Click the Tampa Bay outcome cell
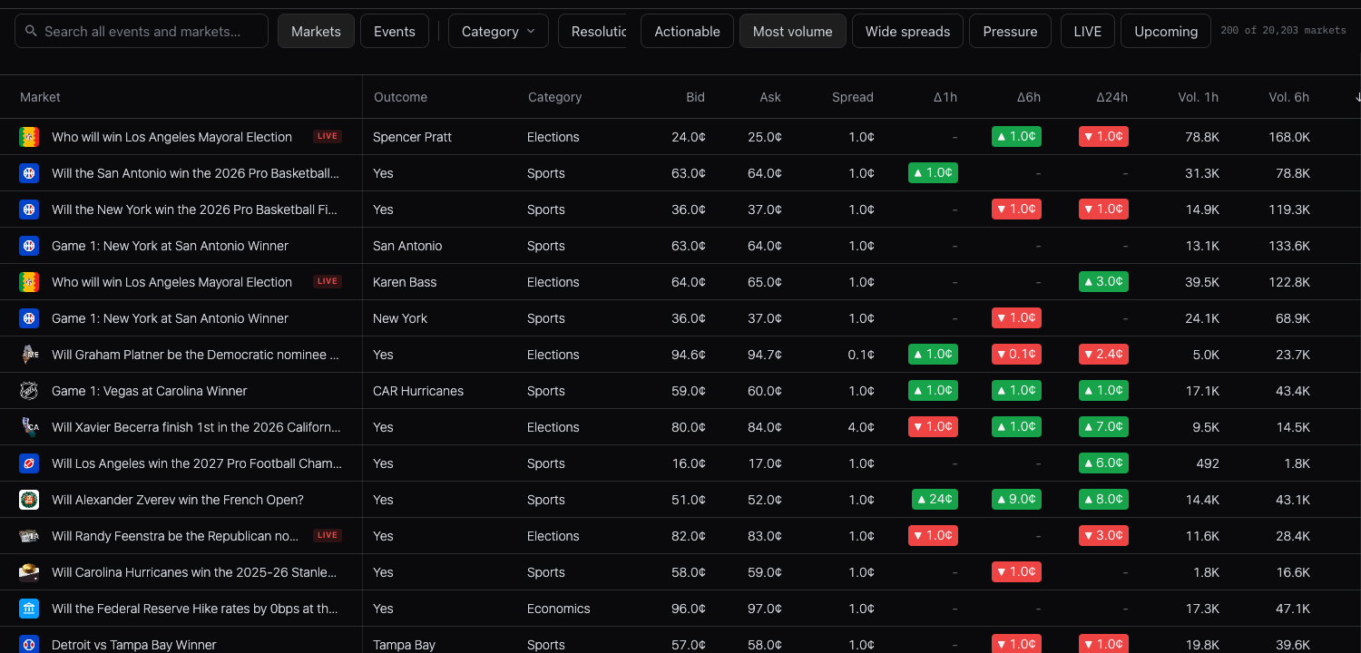 404,645
